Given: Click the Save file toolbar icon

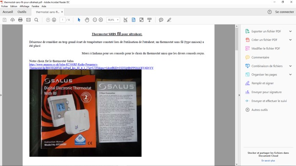Looking at the screenshot, I should point(5,20).
